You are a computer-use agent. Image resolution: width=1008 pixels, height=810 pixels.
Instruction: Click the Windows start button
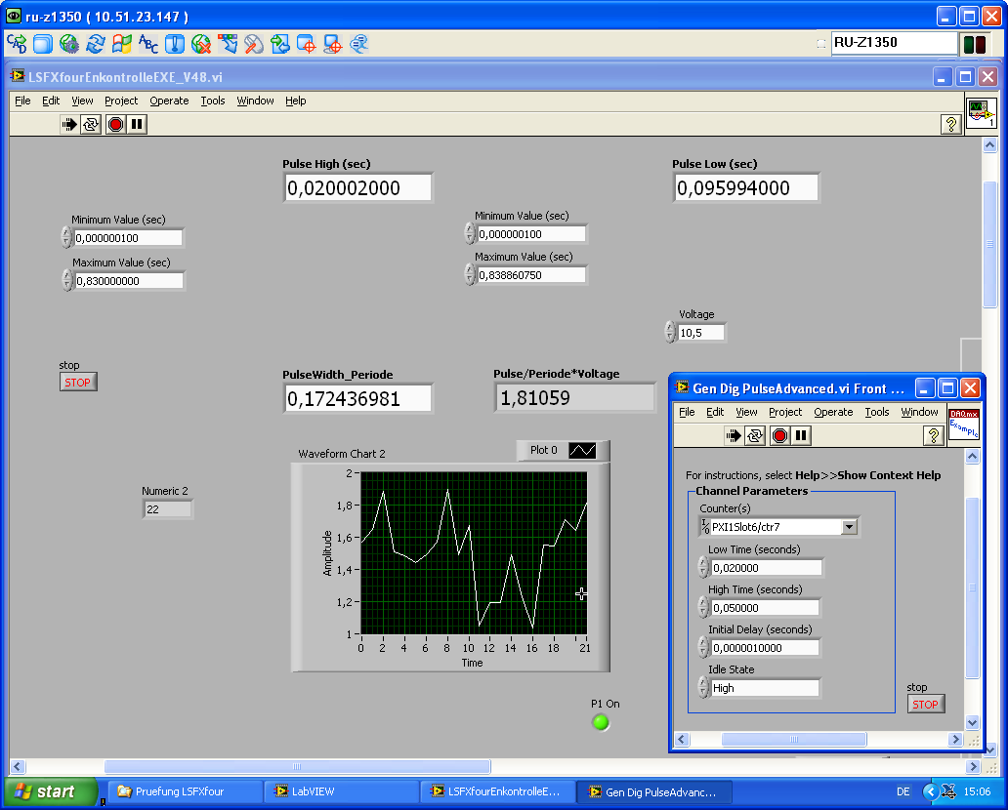click(50, 791)
